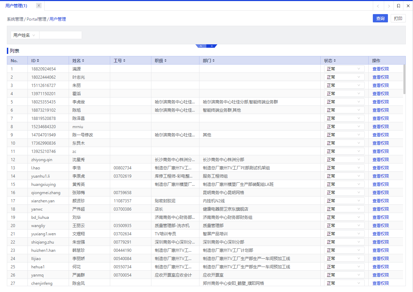Click the 状态 column sort icon
This screenshot has width=413, height=292.
335,61
